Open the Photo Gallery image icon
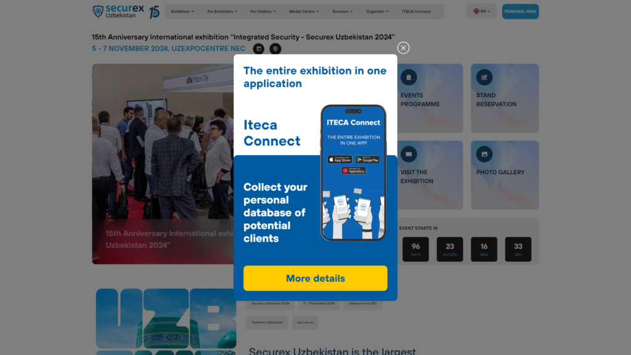 click(484, 154)
